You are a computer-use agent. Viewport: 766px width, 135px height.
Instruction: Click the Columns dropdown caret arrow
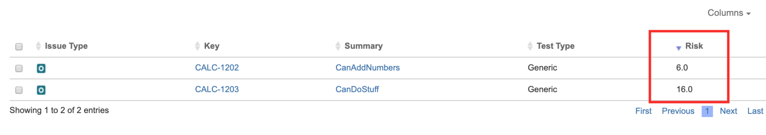748,14
